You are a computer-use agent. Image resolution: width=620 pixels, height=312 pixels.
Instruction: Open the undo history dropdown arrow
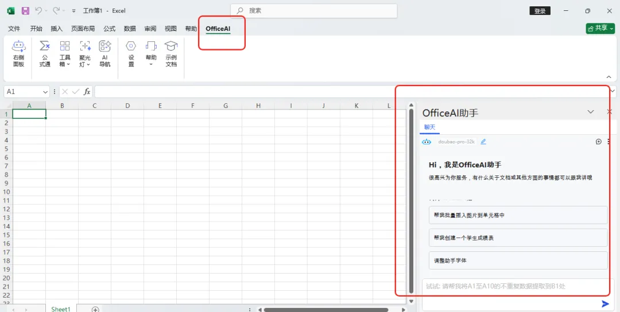coord(46,11)
